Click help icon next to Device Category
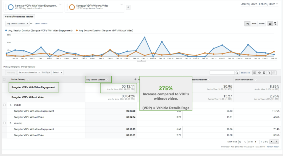The image size is (283, 156). [28, 79]
